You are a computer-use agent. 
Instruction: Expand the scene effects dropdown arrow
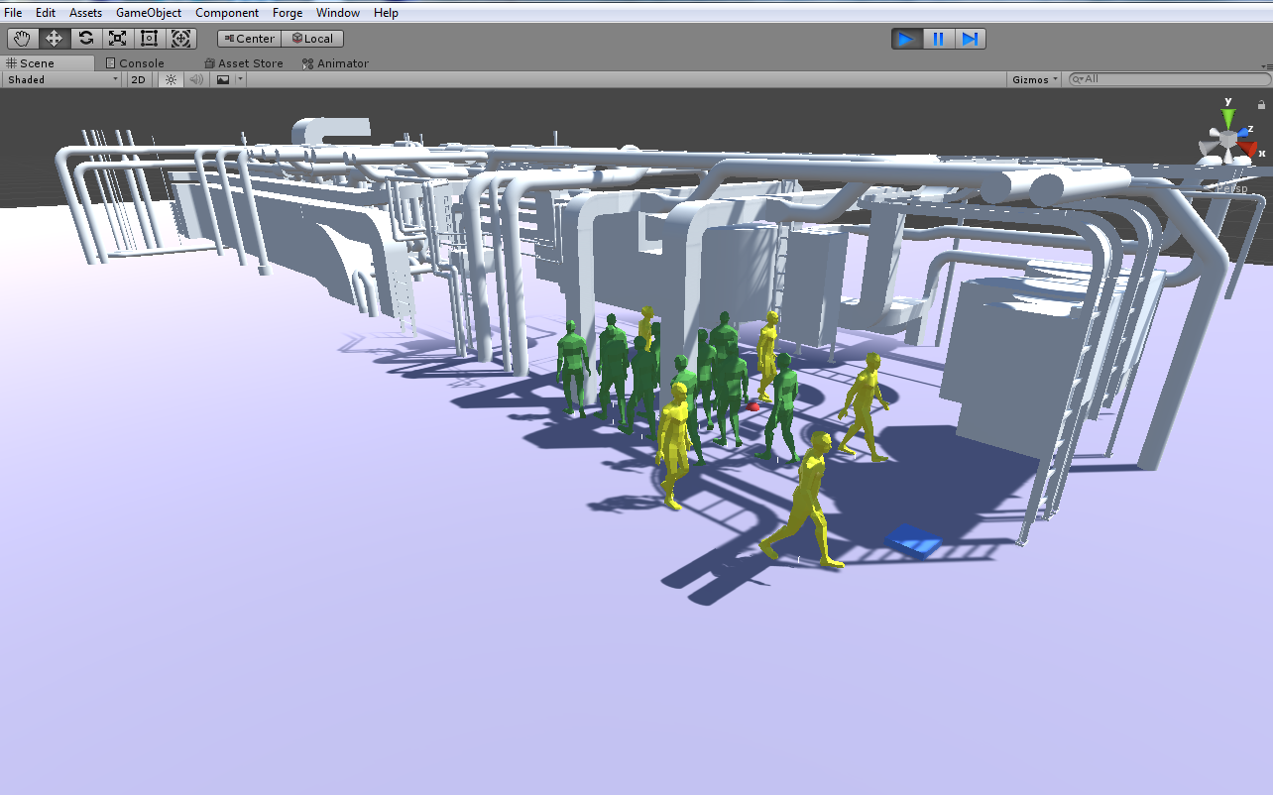(x=240, y=79)
